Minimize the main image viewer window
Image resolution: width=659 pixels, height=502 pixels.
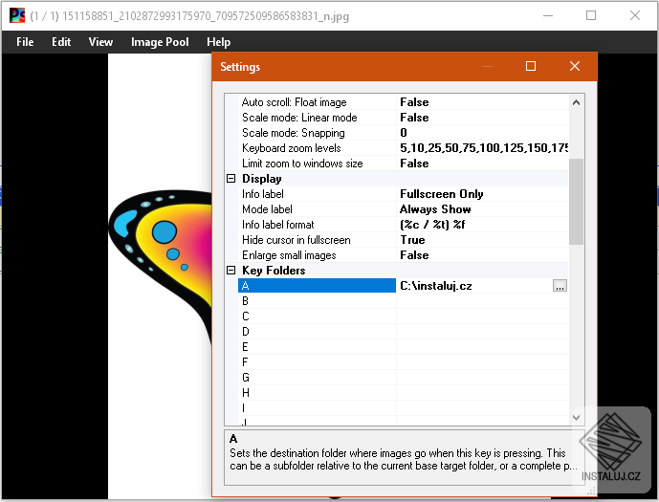pyautogui.click(x=548, y=15)
